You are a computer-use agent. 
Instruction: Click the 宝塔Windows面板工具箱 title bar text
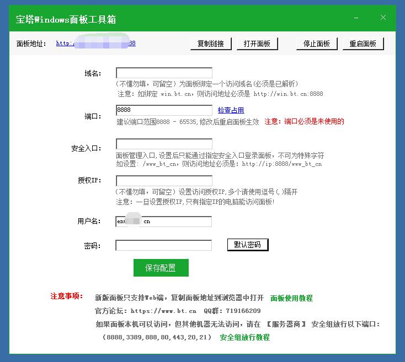pyautogui.click(x=66, y=19)
